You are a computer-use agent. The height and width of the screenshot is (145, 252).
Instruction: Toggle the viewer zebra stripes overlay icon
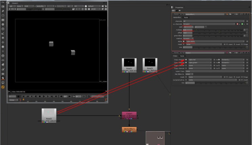(106, 9)
